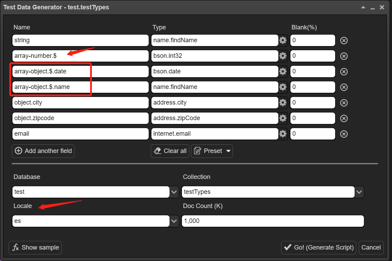Remove the array-number.$ field row

pyautogui.click(x=344, y=56)
